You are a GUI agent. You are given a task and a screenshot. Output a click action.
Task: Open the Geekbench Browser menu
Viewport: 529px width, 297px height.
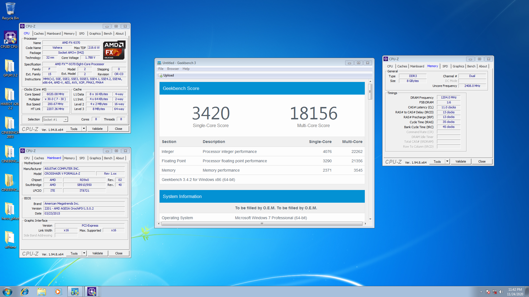(173, 69)
